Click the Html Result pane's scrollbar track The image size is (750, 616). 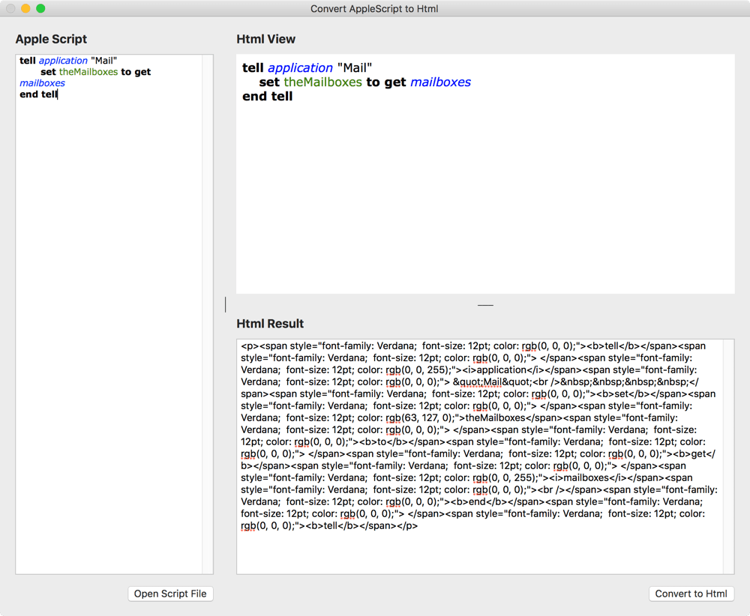tap(728, 450)
